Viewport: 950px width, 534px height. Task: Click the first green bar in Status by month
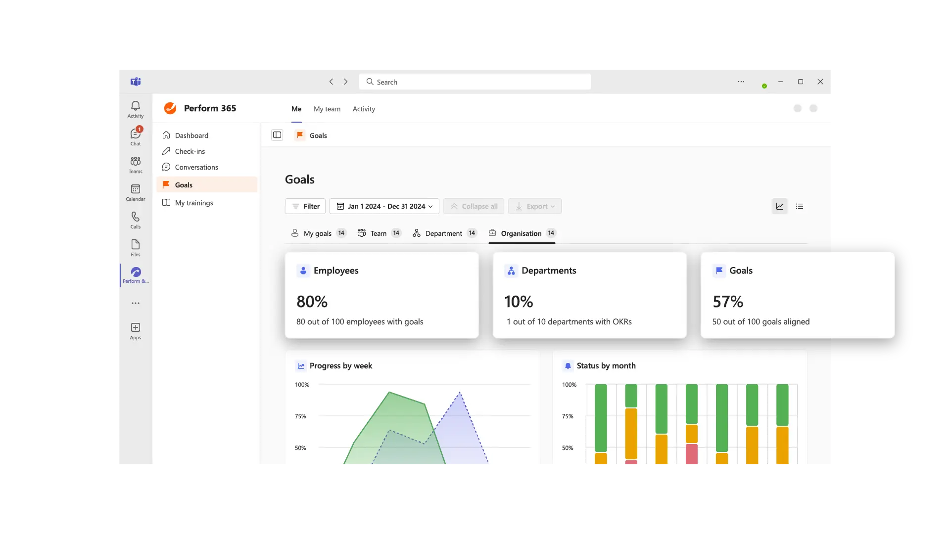pyautogui.click(x=601, y=418)
